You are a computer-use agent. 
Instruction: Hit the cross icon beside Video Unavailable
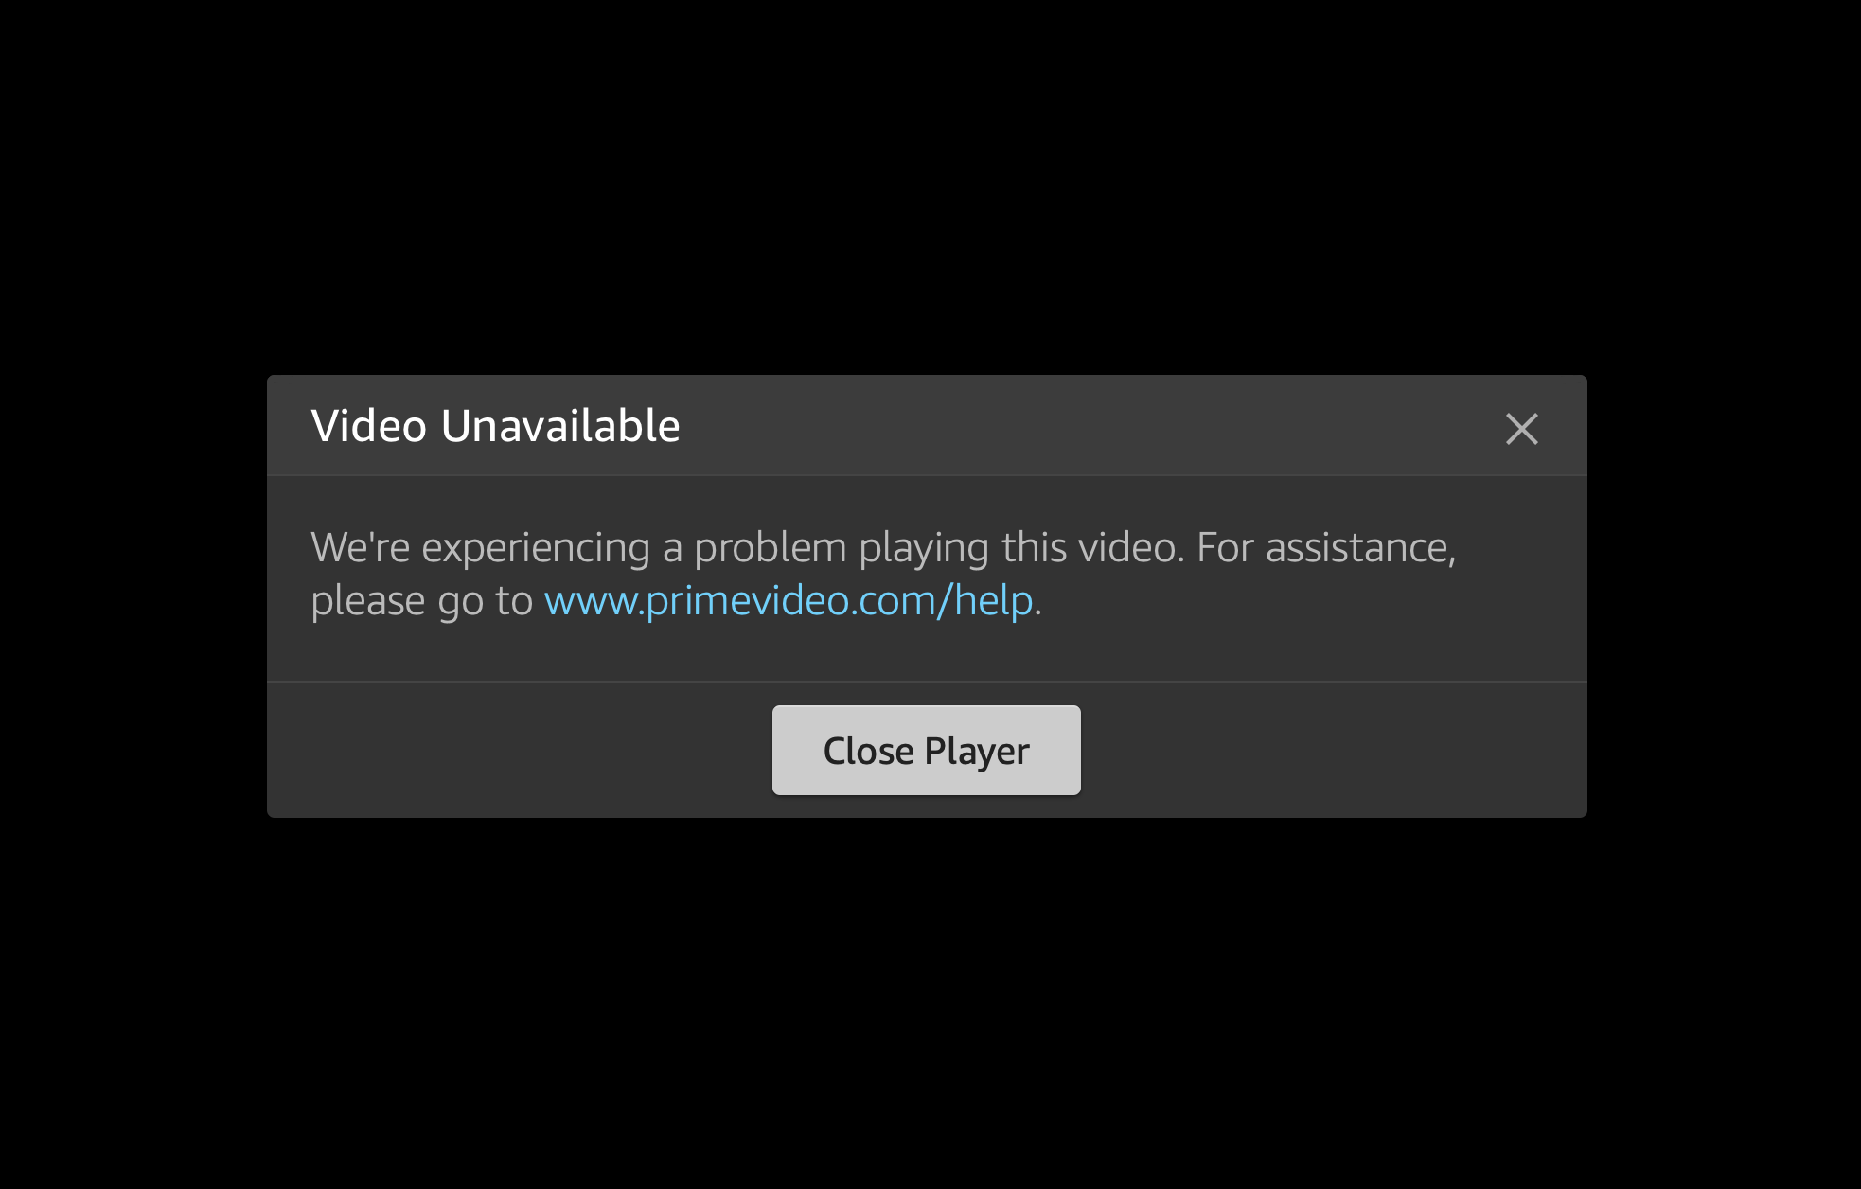(x=1521, y=429)
